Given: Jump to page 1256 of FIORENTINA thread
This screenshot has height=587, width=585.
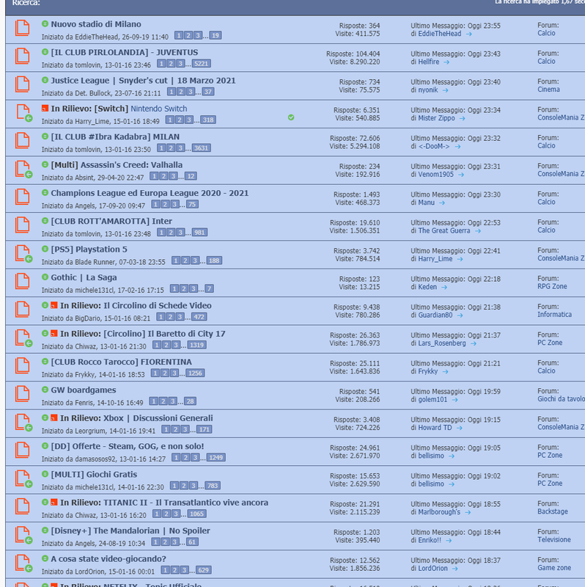Looking at the screenshot, I should click(195, 373).
